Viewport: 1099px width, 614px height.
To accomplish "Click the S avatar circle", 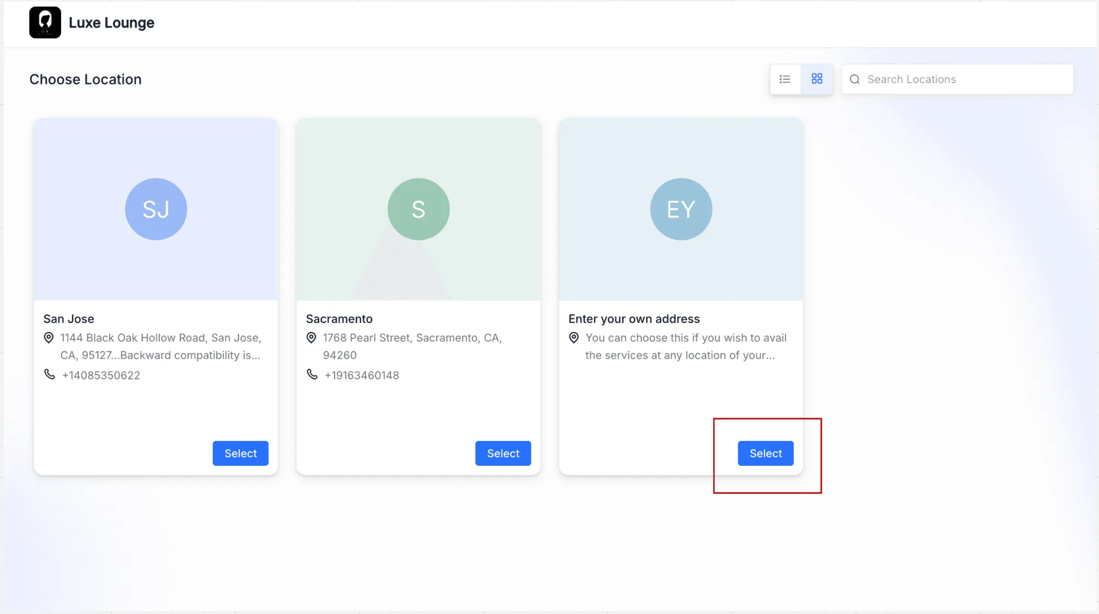I will (418, 209).
